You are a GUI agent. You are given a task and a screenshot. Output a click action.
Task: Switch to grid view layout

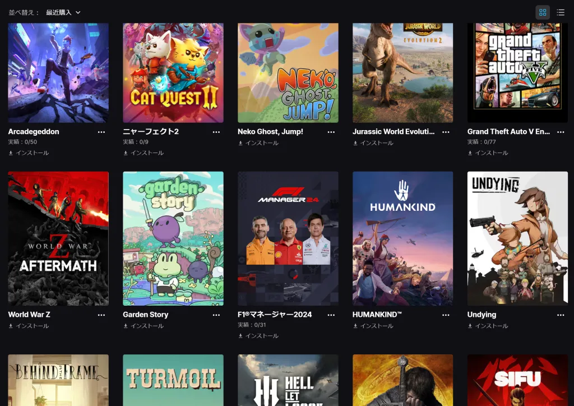543,12
